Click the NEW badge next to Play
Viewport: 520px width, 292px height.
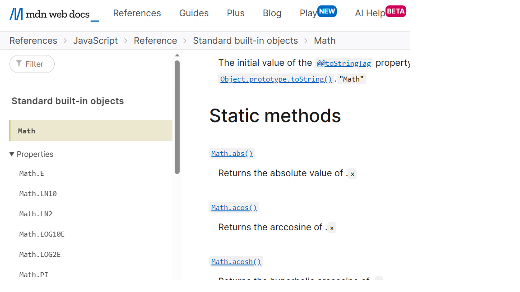coord(327,11)
